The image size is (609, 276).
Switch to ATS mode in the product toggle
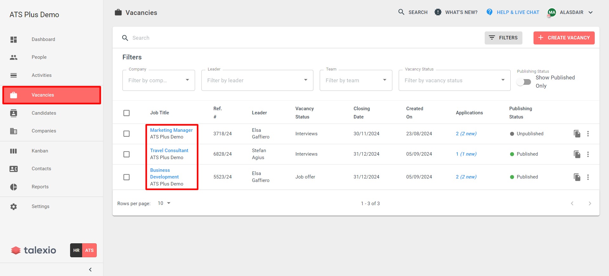coord(89,250)
